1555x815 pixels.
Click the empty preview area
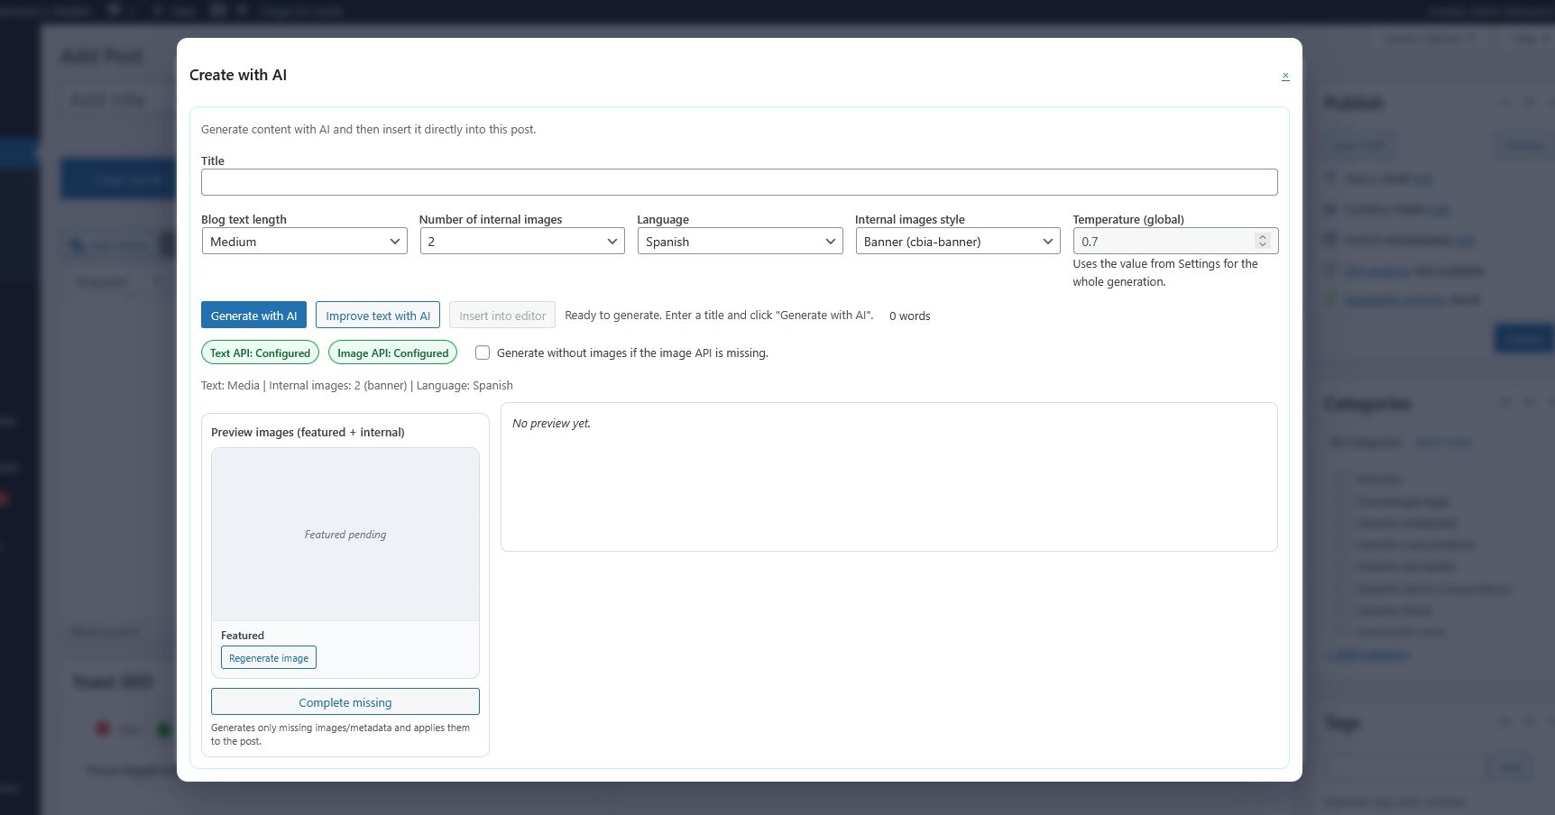(x=888, y=476)
